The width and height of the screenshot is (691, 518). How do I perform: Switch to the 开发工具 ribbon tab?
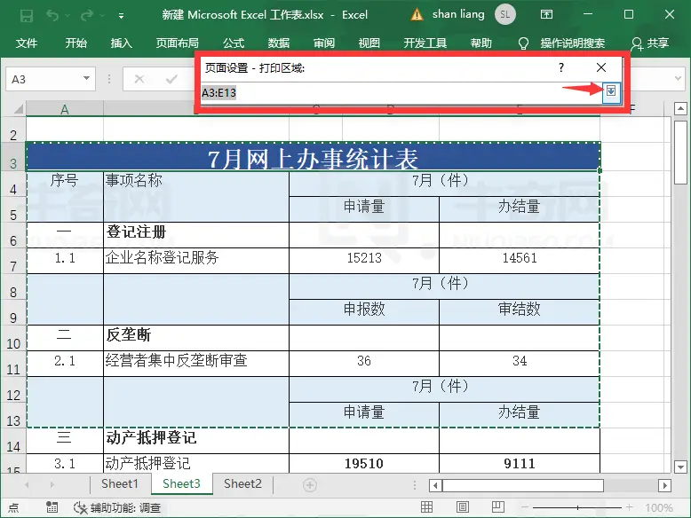click(x=425, y=43)
